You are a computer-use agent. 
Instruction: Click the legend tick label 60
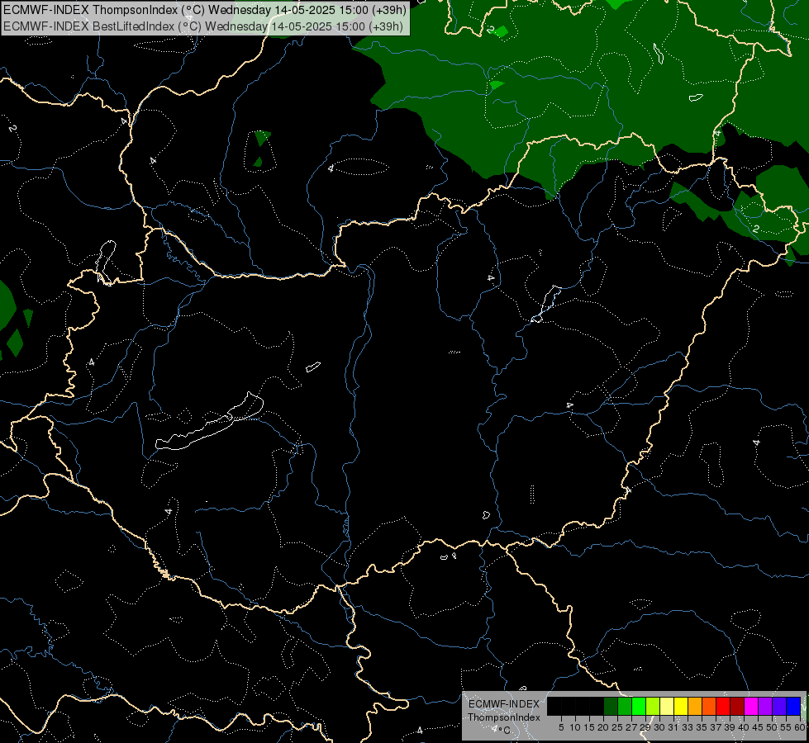[800, 727]
